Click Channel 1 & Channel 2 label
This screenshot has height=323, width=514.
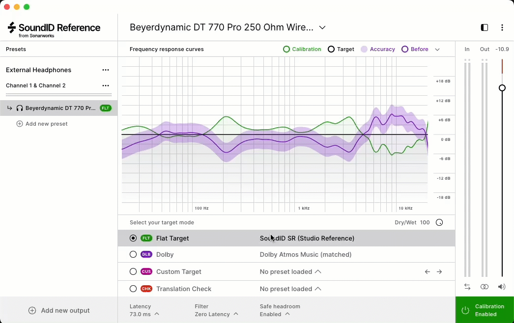pos(36,85)
